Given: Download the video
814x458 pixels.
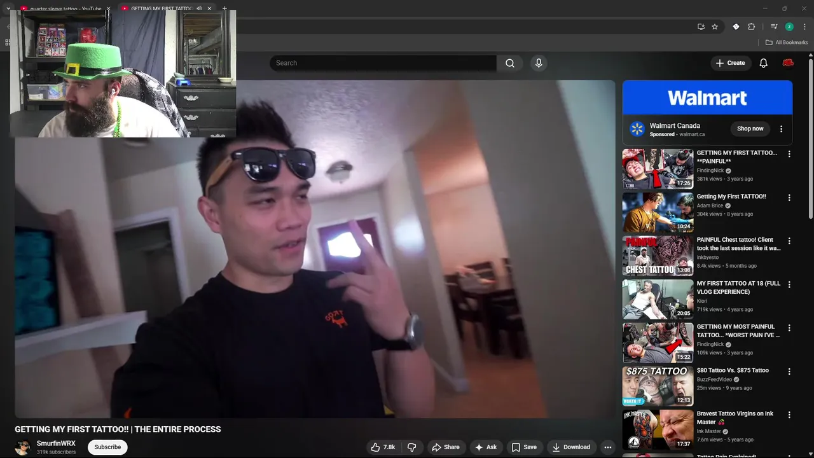Looking at the screenshot, I should (571, 447).
